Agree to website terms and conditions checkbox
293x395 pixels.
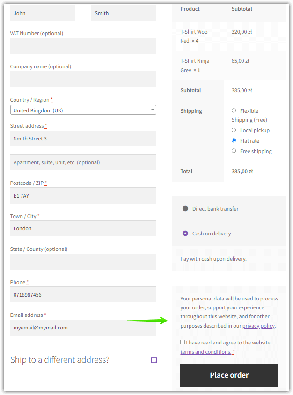[x=183, y=342]
